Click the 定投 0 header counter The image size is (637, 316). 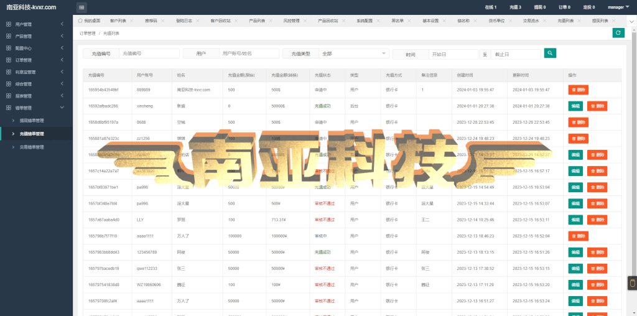point(588,7)
